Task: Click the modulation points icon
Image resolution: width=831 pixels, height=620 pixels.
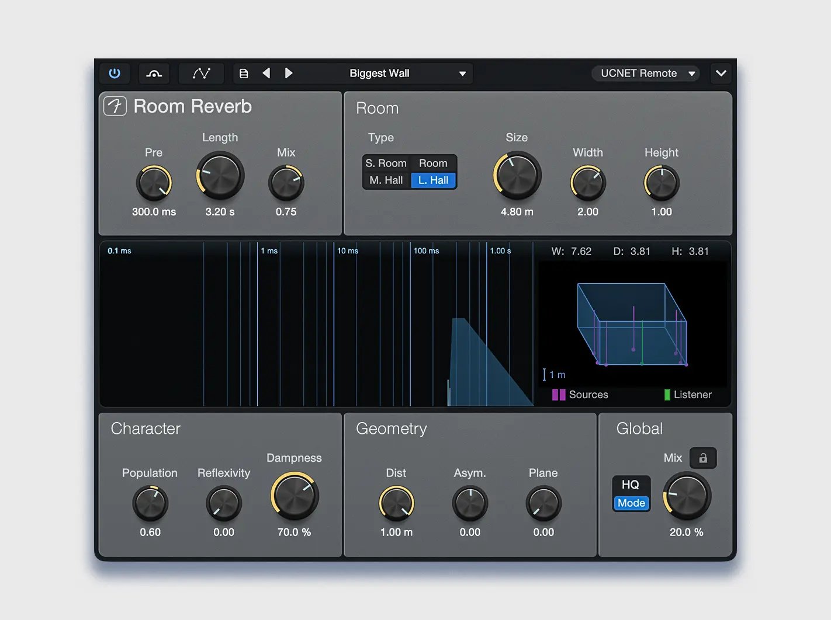Action: click(201, 73)
